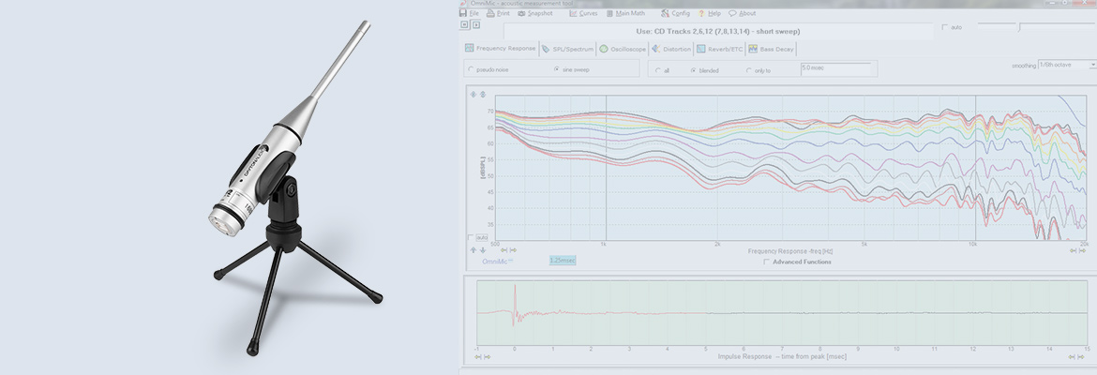The image size is (1097, 375).
Task: Click the tools icon beside Config
Action: (x=665, y=13)
